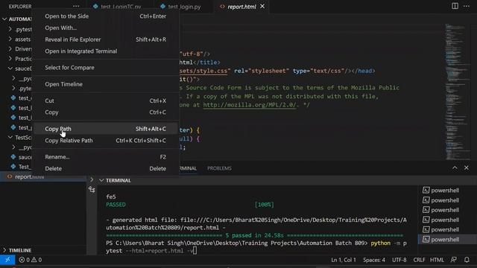Choose Open to the Side
The height and width of the screenshot is (268, 477).
(106, 16)
